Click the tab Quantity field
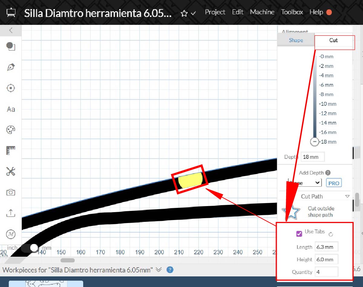 tap(326, 272)
